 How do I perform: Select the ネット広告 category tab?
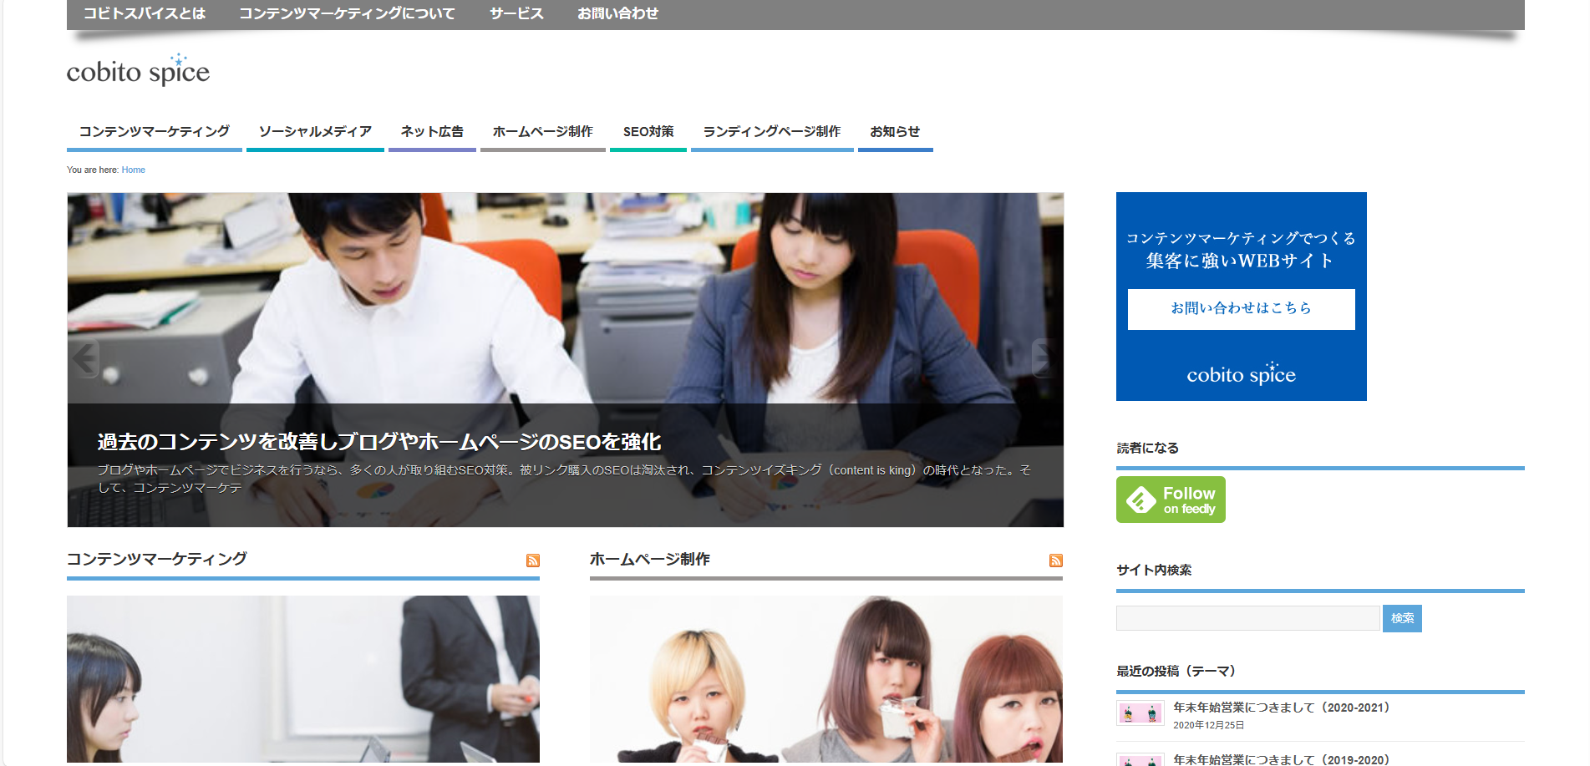[432, 132]
